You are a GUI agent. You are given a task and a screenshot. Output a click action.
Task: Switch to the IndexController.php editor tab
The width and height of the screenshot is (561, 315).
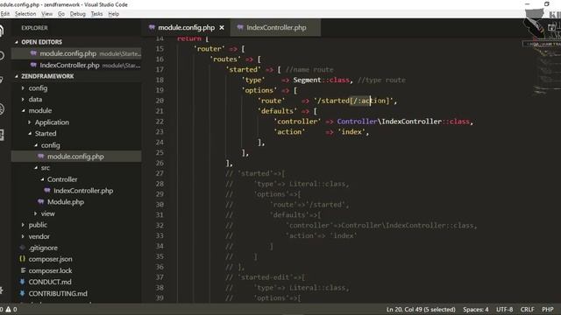[x=275, y=27]
